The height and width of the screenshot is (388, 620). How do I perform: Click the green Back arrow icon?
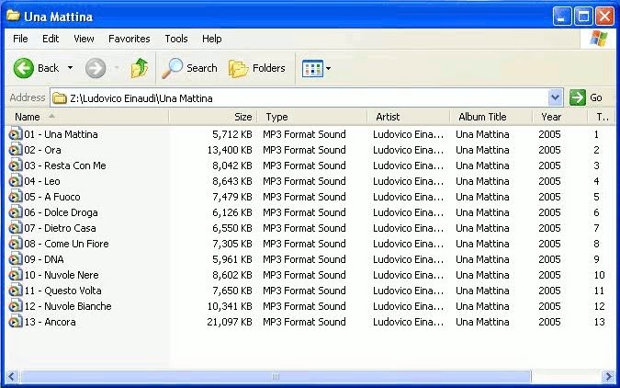click(23, 68)
